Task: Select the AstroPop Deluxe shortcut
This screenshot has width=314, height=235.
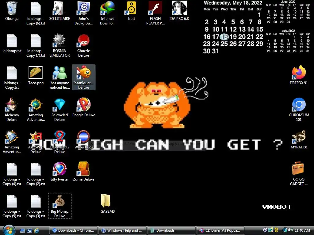Action: pos(36,142)
